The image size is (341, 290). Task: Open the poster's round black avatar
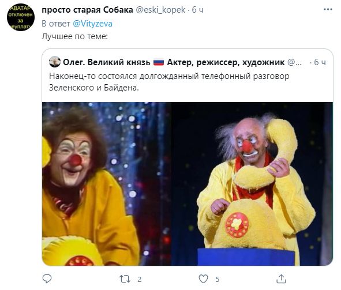pos(21,17)
